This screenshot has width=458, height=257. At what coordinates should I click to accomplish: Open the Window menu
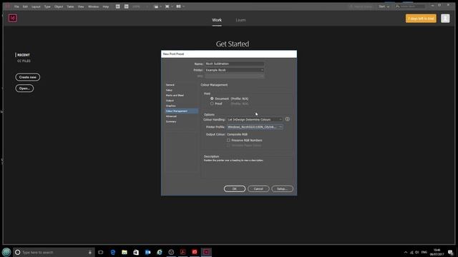point(94,6)
